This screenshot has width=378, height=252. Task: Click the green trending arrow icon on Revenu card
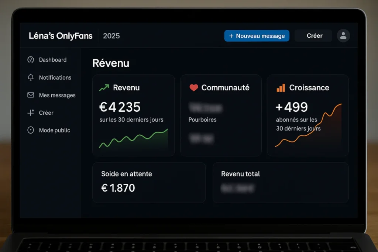104,87
